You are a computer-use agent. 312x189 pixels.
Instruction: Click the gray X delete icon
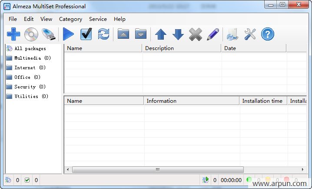pyautogui.click(x=196, y=34)
